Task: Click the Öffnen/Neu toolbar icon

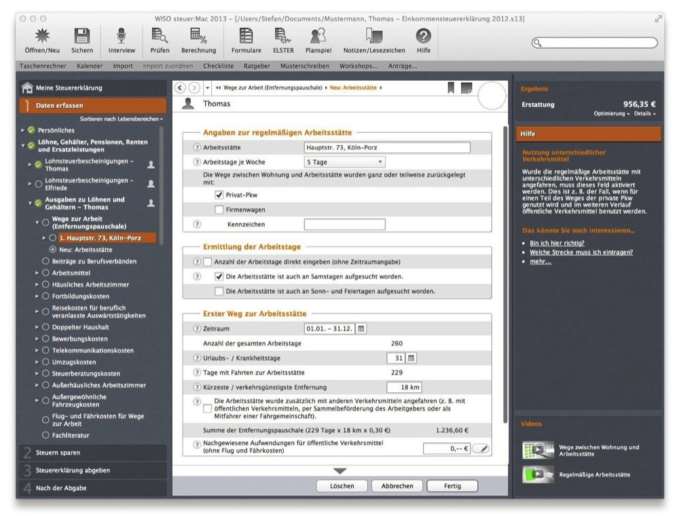Action: (41, 37)
